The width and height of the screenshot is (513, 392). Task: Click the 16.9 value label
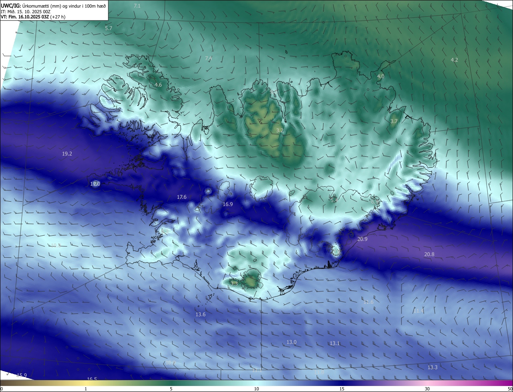pos(228,204)
